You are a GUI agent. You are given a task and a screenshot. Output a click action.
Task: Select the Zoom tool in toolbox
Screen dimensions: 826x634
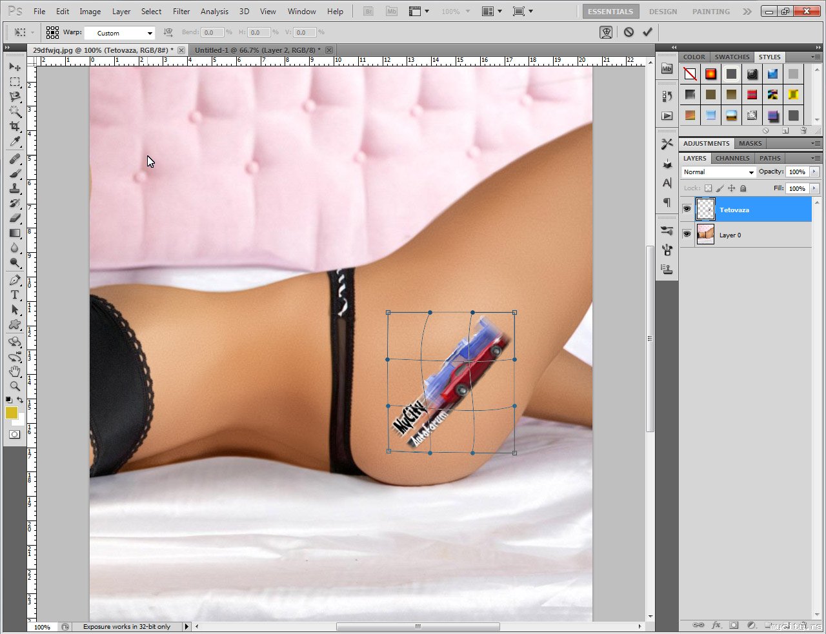[x=15, y=386]
